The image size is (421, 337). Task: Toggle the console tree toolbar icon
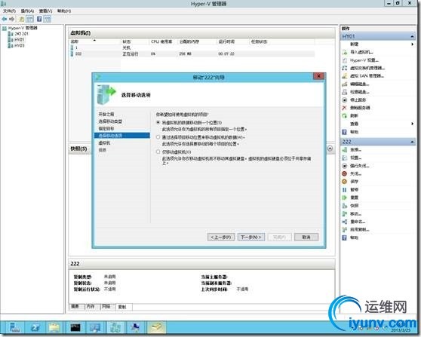click(30, 19)
